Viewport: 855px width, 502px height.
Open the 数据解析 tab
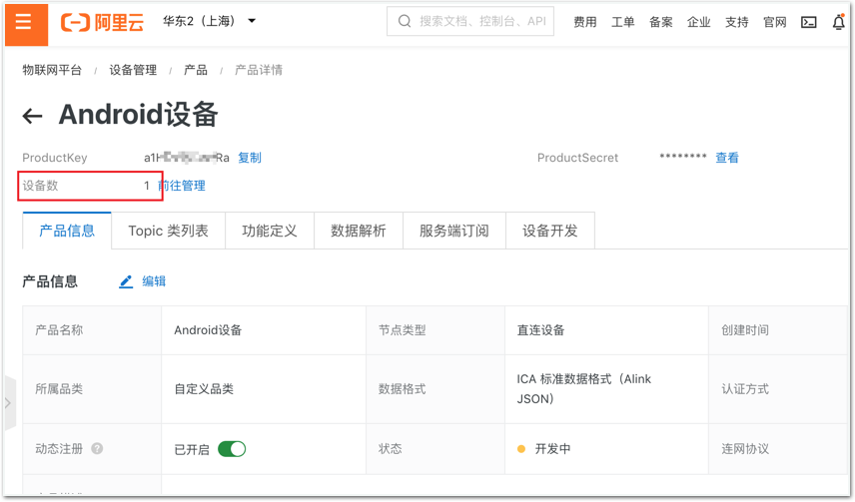(359, 231)
